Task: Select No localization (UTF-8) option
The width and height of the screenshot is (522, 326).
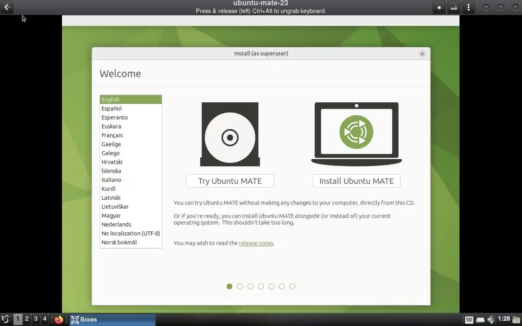Action: [131, 233]
